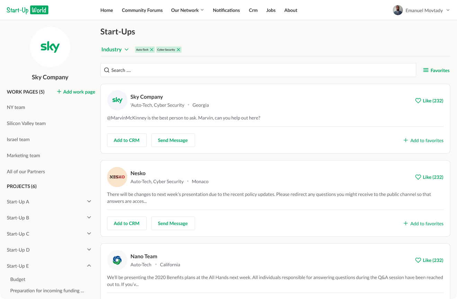
Task: Remove the Auto-Tech filter tag
Action: point(152,50)
